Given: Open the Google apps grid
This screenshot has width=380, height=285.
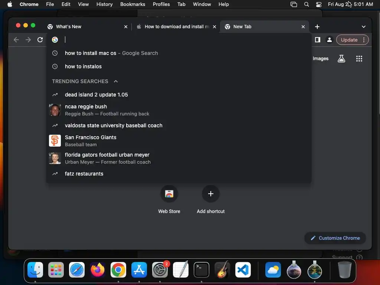Looking at the screenshot, I should [359, 58].
